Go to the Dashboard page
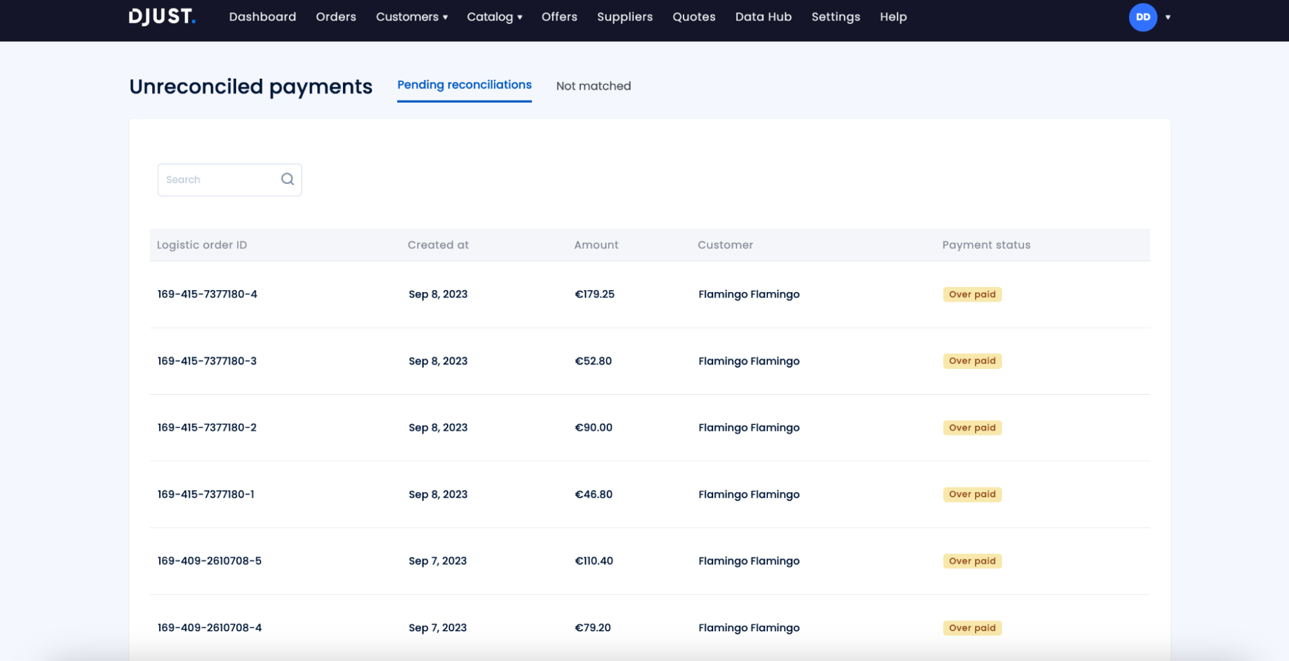This screenshot has width=1289, height=661. (x=262, y=17)
